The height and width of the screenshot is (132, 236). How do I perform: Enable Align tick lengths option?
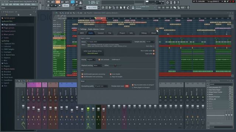(x=111, y=77)
